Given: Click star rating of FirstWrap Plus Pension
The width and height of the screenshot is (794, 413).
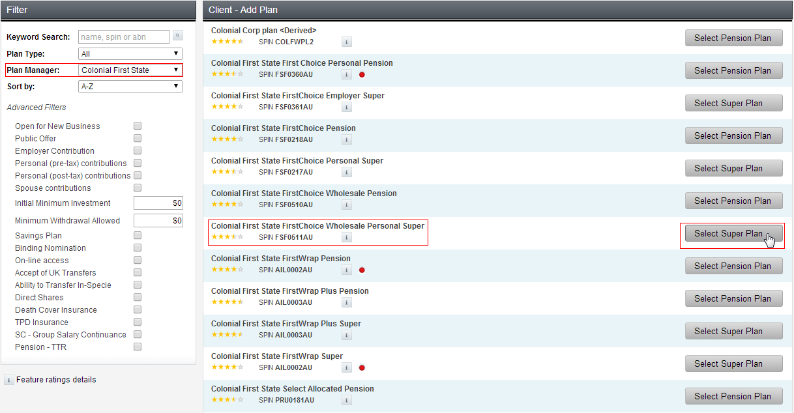Looking at the screenshot, I should 227,302.
